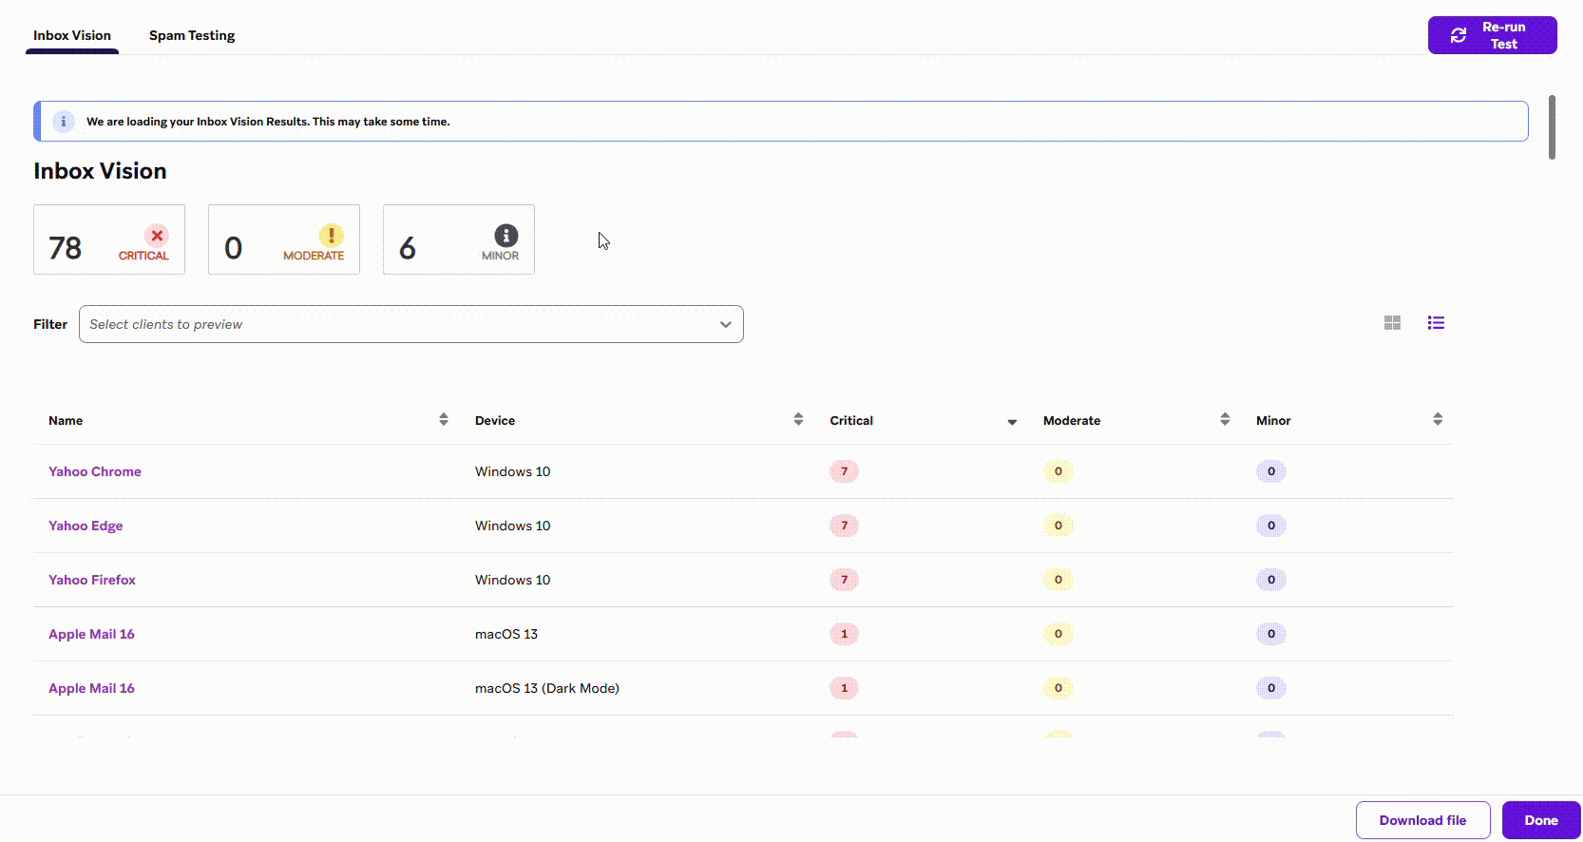The width and height of the screenshot is (1583, 842).
Task: Click the Critical red X icon
Action: pyautogui.click(x=157, y=236)
